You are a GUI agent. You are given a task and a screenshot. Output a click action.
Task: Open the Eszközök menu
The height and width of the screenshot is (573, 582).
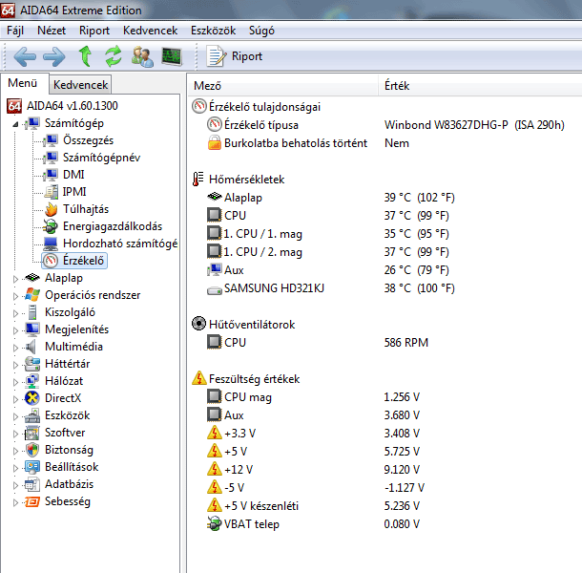pyautogui.click(x=213, y=31)
